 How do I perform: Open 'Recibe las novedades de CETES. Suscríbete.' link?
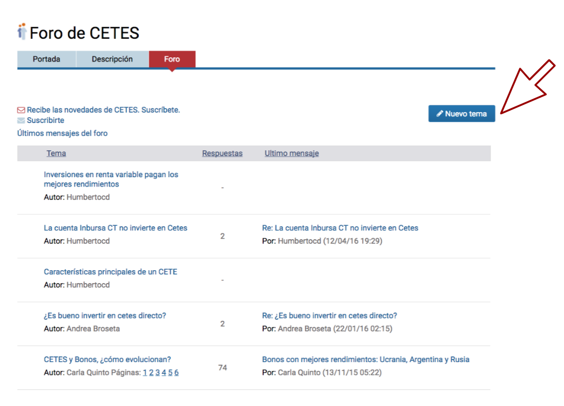tap(103, 110)
